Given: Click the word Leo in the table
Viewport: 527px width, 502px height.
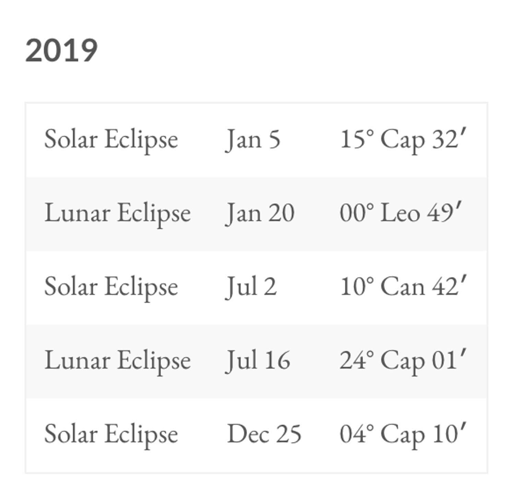Looking at the screenshot, I should click(x=400, y=213).
